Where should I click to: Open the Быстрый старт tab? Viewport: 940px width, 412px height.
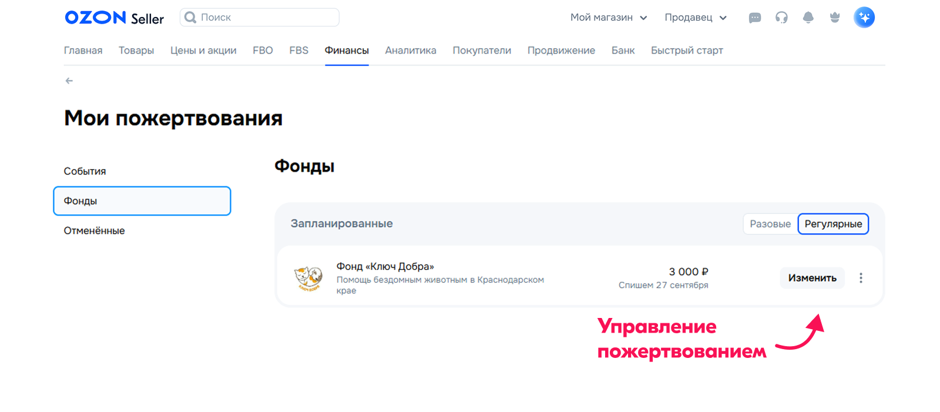tap(687, 51)
